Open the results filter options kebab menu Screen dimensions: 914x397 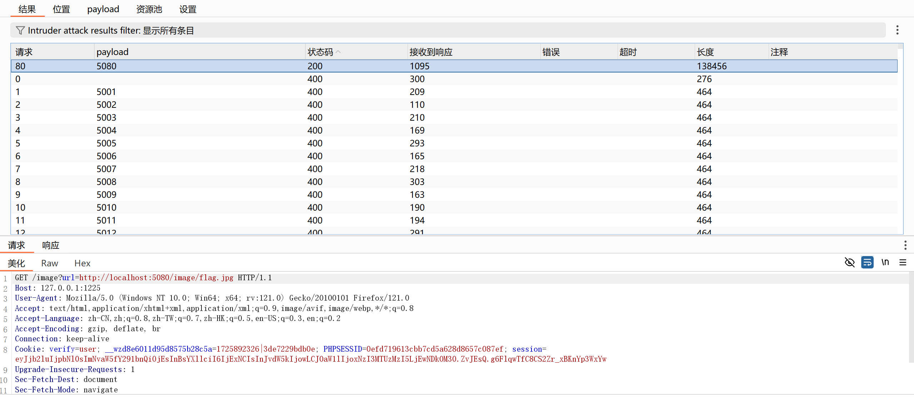point(897,30)
